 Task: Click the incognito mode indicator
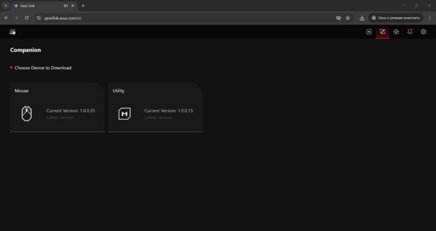[x=396, y=18]
